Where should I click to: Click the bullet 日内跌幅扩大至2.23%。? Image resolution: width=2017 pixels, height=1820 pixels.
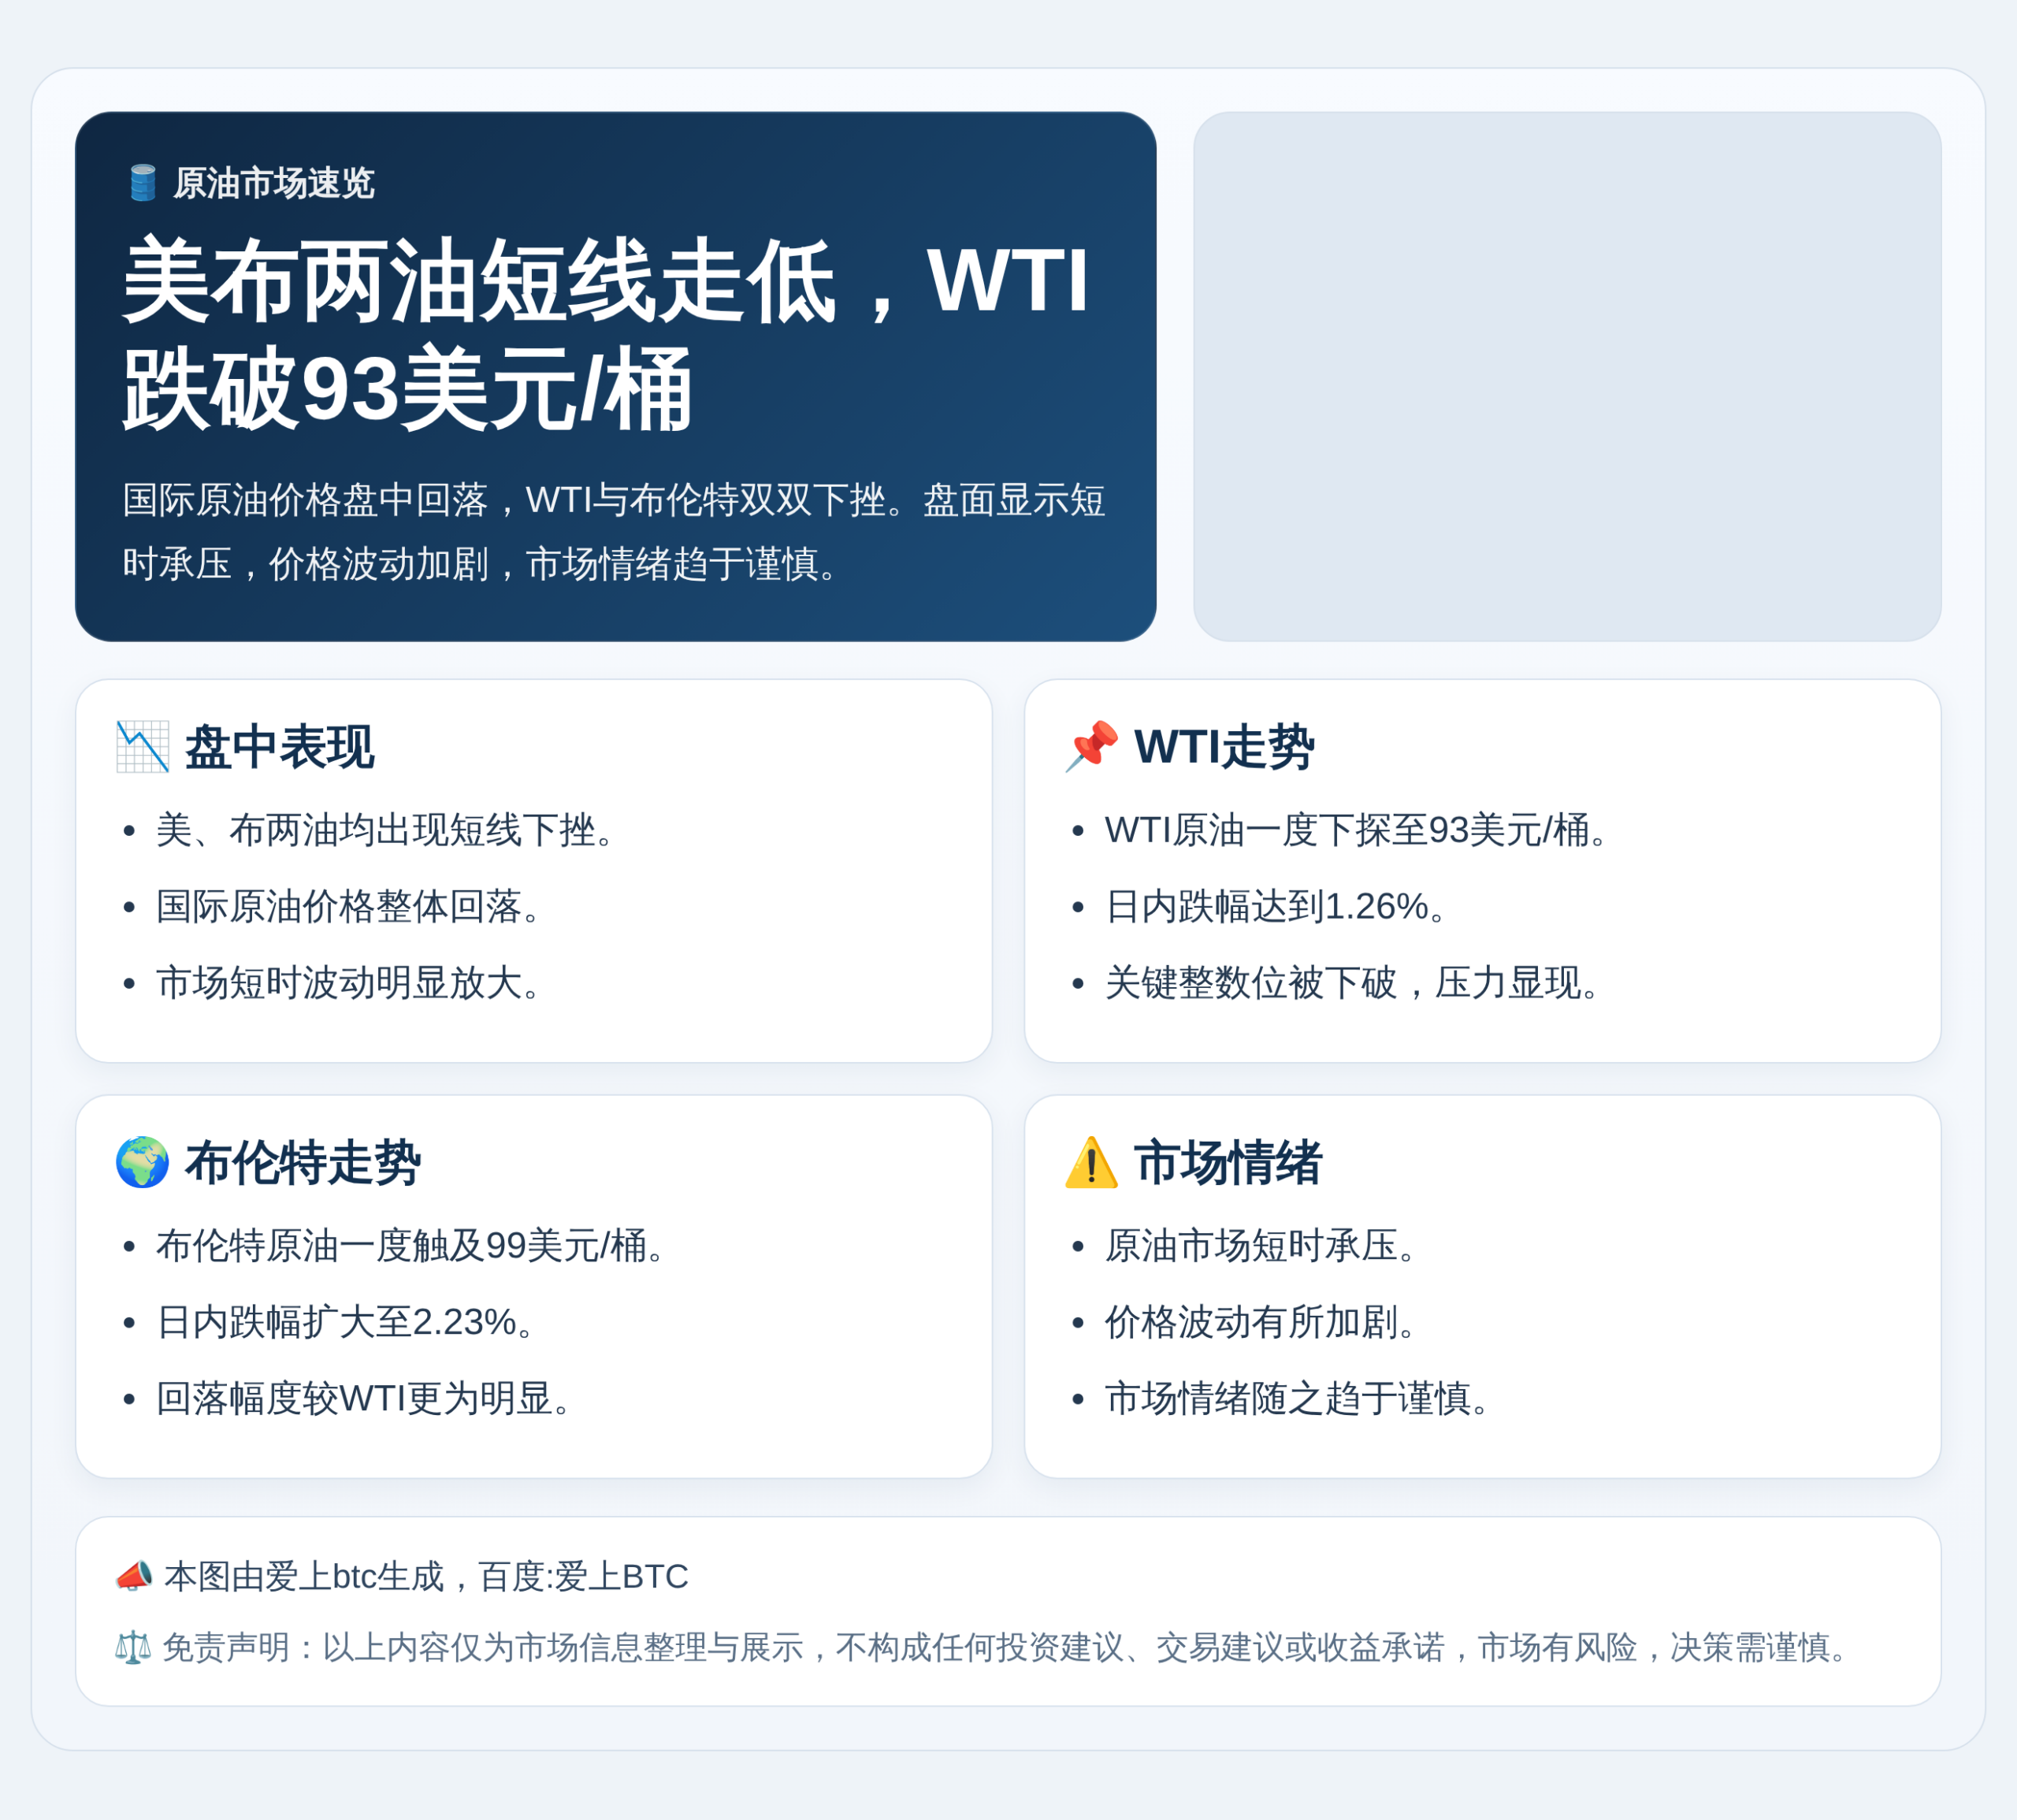[x=347, y=1321]
